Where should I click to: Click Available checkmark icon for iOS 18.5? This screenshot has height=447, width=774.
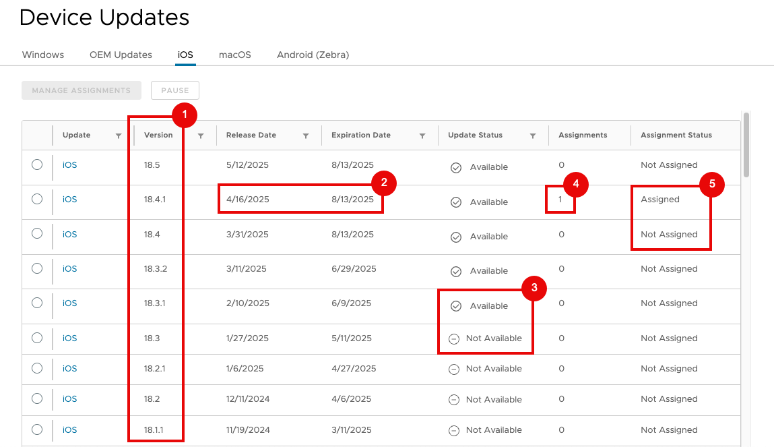(x=456, y=167)
